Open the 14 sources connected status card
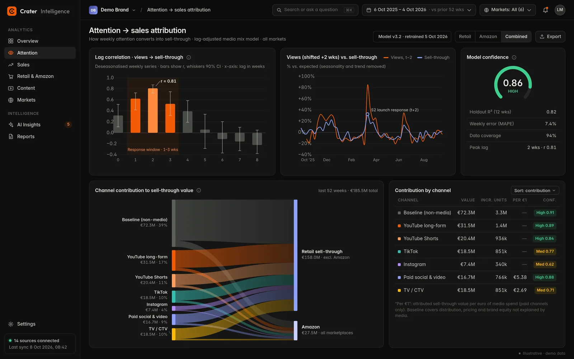 [x=40, y=344]
